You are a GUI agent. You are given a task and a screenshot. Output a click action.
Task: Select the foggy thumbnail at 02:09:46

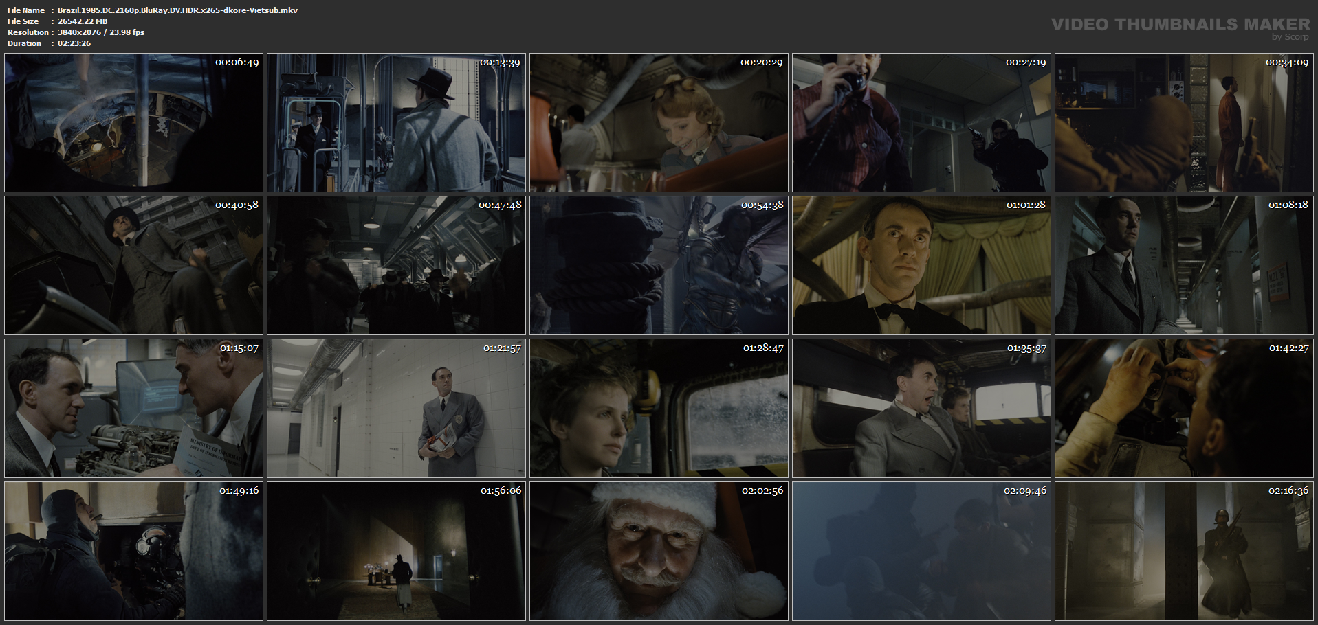click(x=921, y=551)
